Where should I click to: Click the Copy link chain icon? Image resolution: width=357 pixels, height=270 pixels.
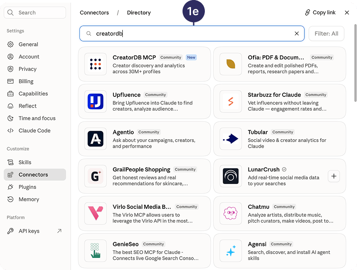pyautogui.click(x=307, y=12)
